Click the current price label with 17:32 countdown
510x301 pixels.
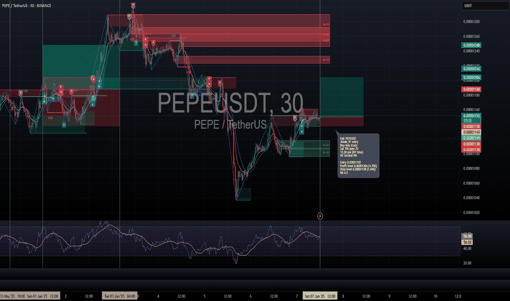click(471, 118)
